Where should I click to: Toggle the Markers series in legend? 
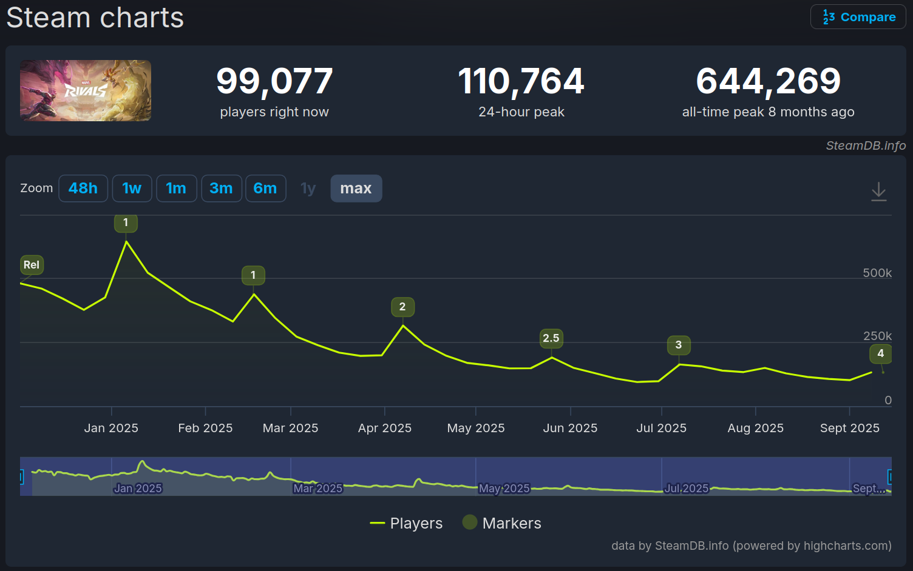click(501, 523)
